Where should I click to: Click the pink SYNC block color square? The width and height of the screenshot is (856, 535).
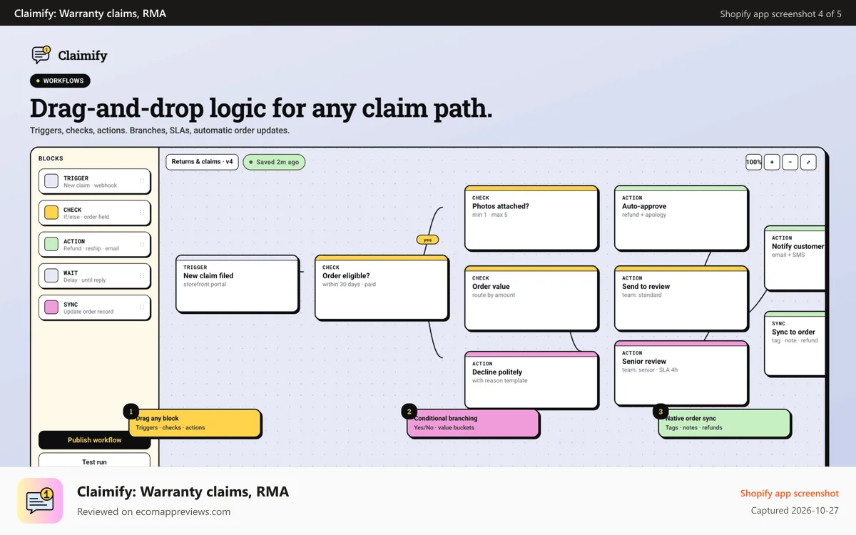click(51, 307)
